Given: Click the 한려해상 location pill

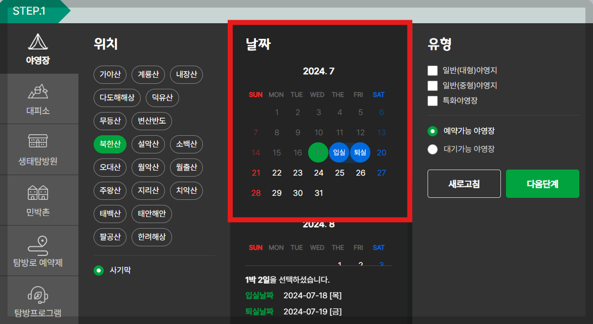Looking at the screenshot, I should tap(151, 237).
